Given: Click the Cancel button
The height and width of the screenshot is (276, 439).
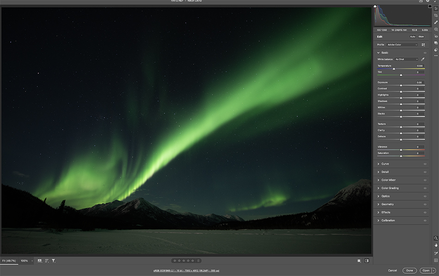Looking at the screenshot, I should coord(392,270).
